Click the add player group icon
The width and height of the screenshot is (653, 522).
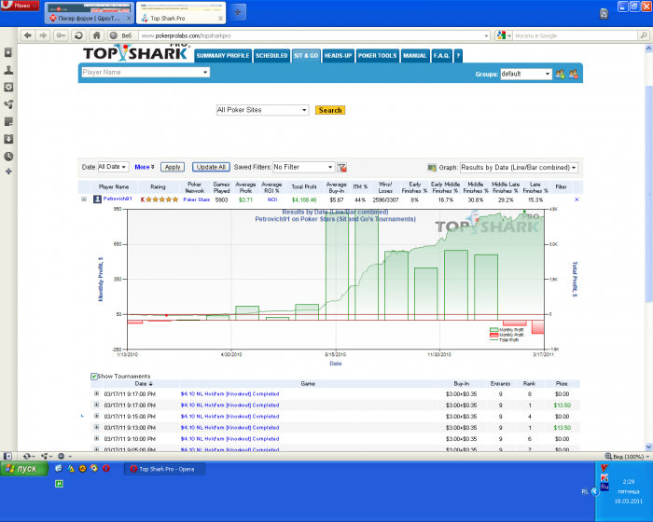[x=560, y=74]
